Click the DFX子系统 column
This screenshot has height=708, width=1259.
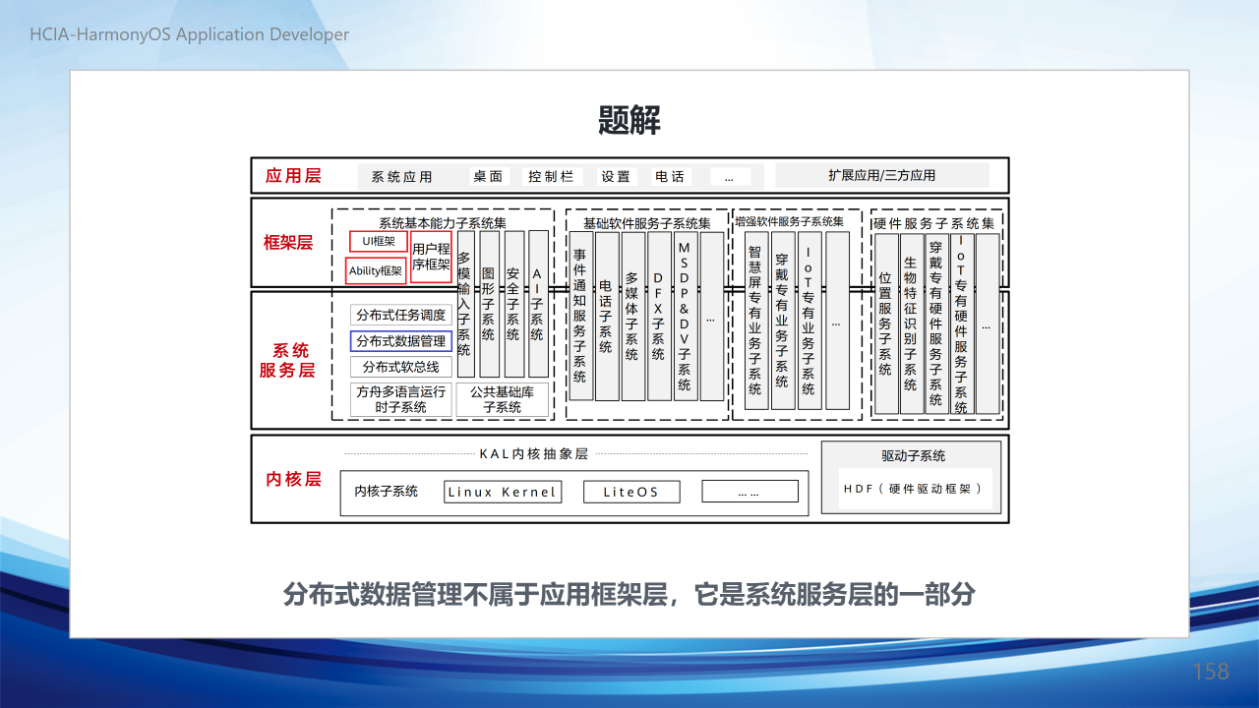point(659,317)
